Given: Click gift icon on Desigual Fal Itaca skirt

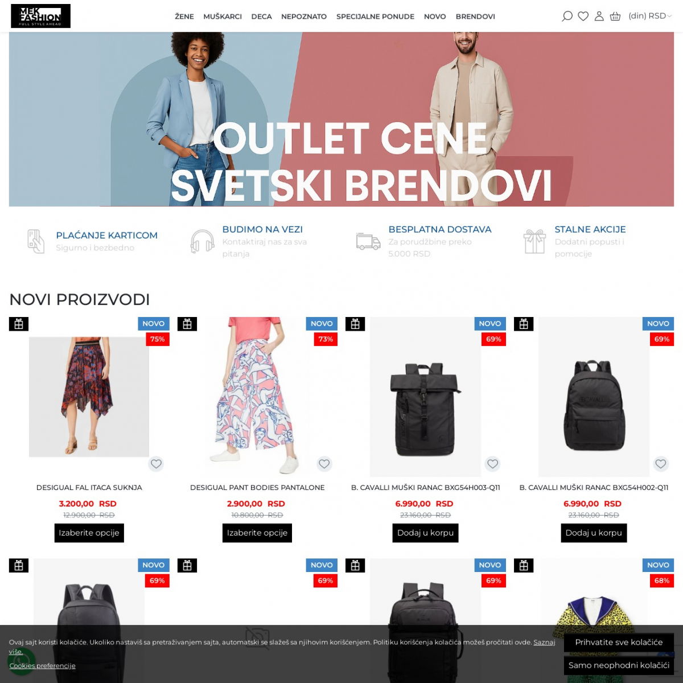Looking at the screenshot, I should 19,324.
